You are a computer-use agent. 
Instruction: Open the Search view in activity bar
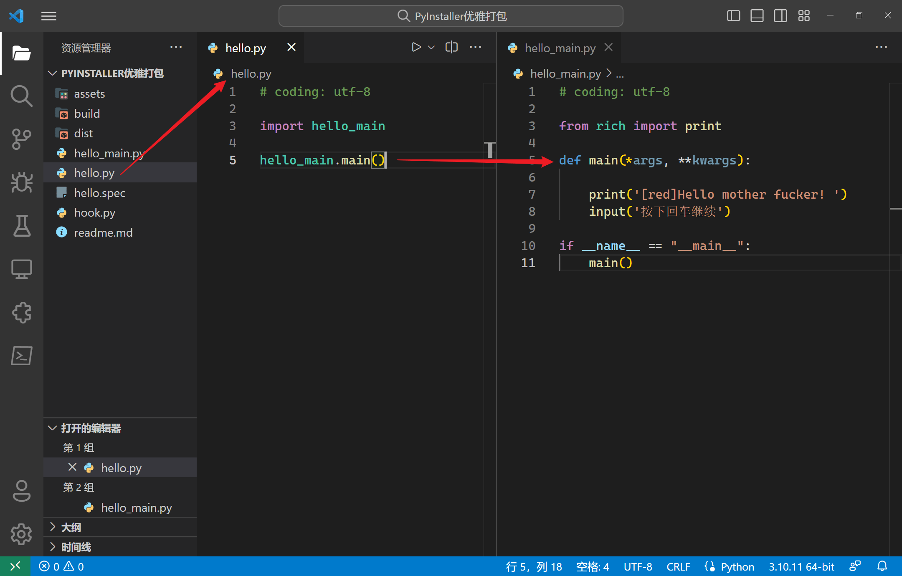pos(21,96)
